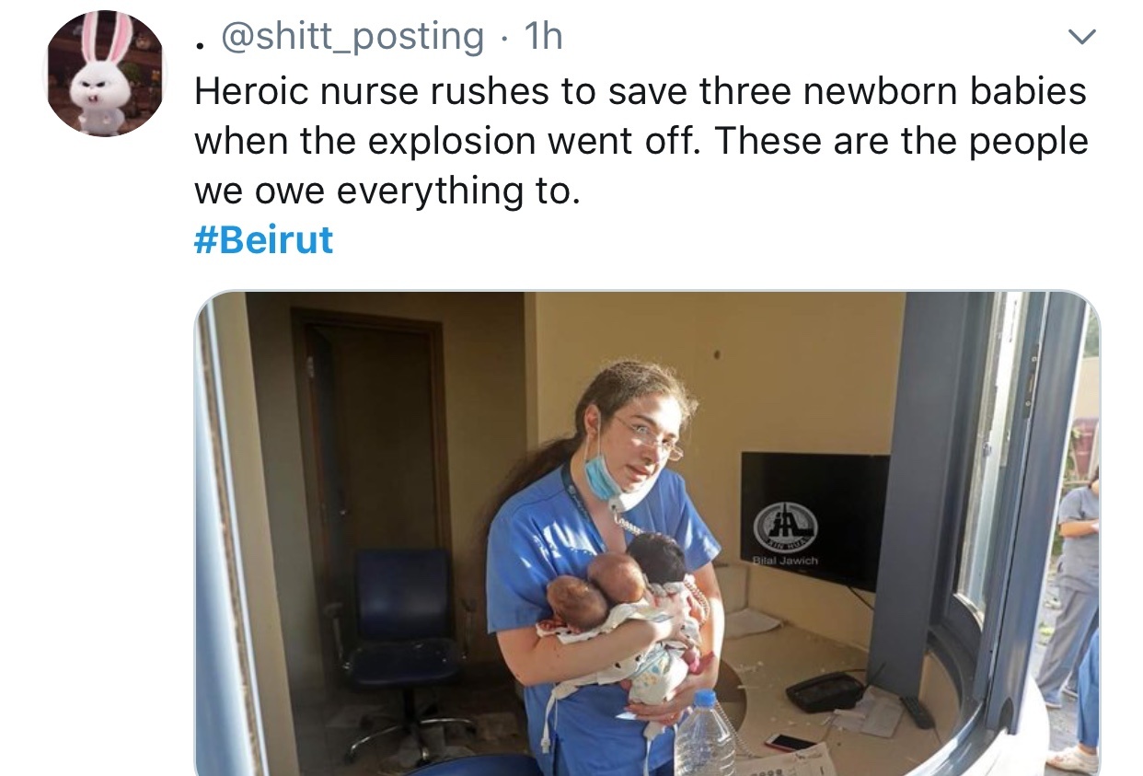Tap the nurse's eyeglasses in the photo
The image size is (1143, 776).
[x=646, y=437]
